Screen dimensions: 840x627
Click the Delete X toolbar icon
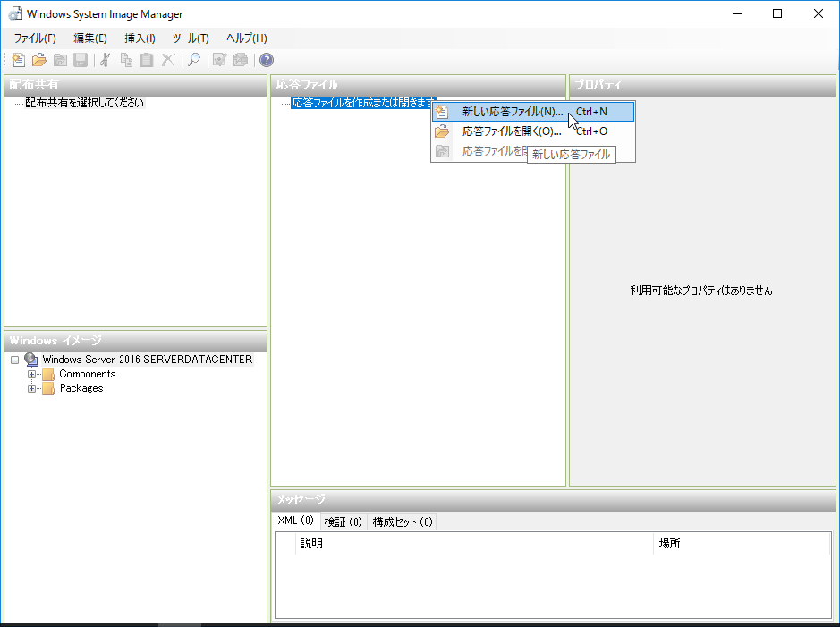[x=167, y=60]
